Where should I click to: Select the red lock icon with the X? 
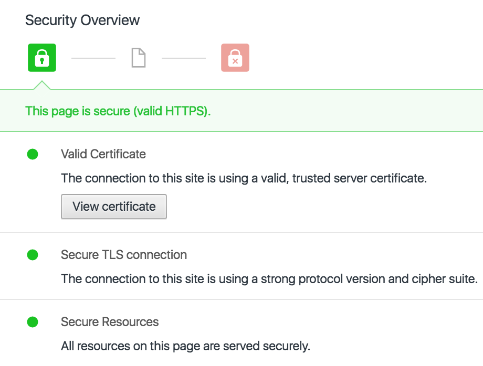pyautogui.click(x=235, y=58)
